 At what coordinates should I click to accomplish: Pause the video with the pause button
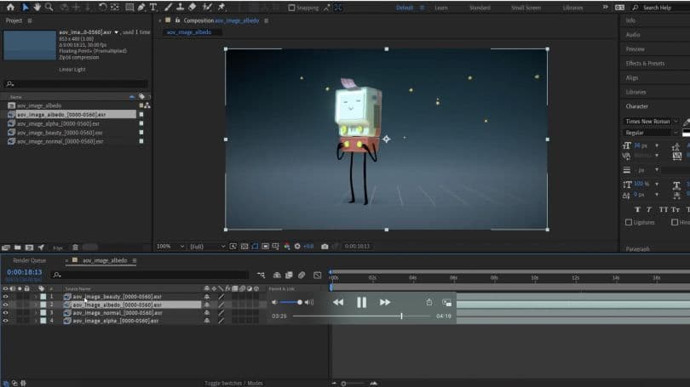(x=361, y=302)
